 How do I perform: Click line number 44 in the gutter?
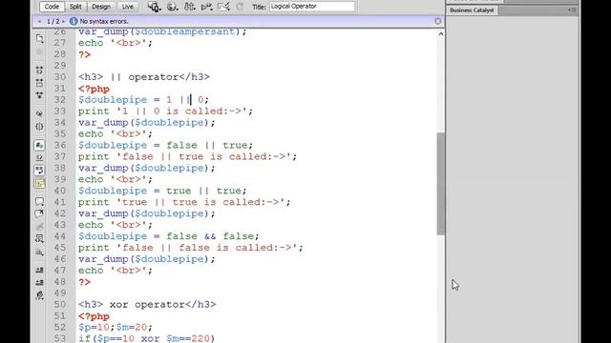(x=60, y=236)
